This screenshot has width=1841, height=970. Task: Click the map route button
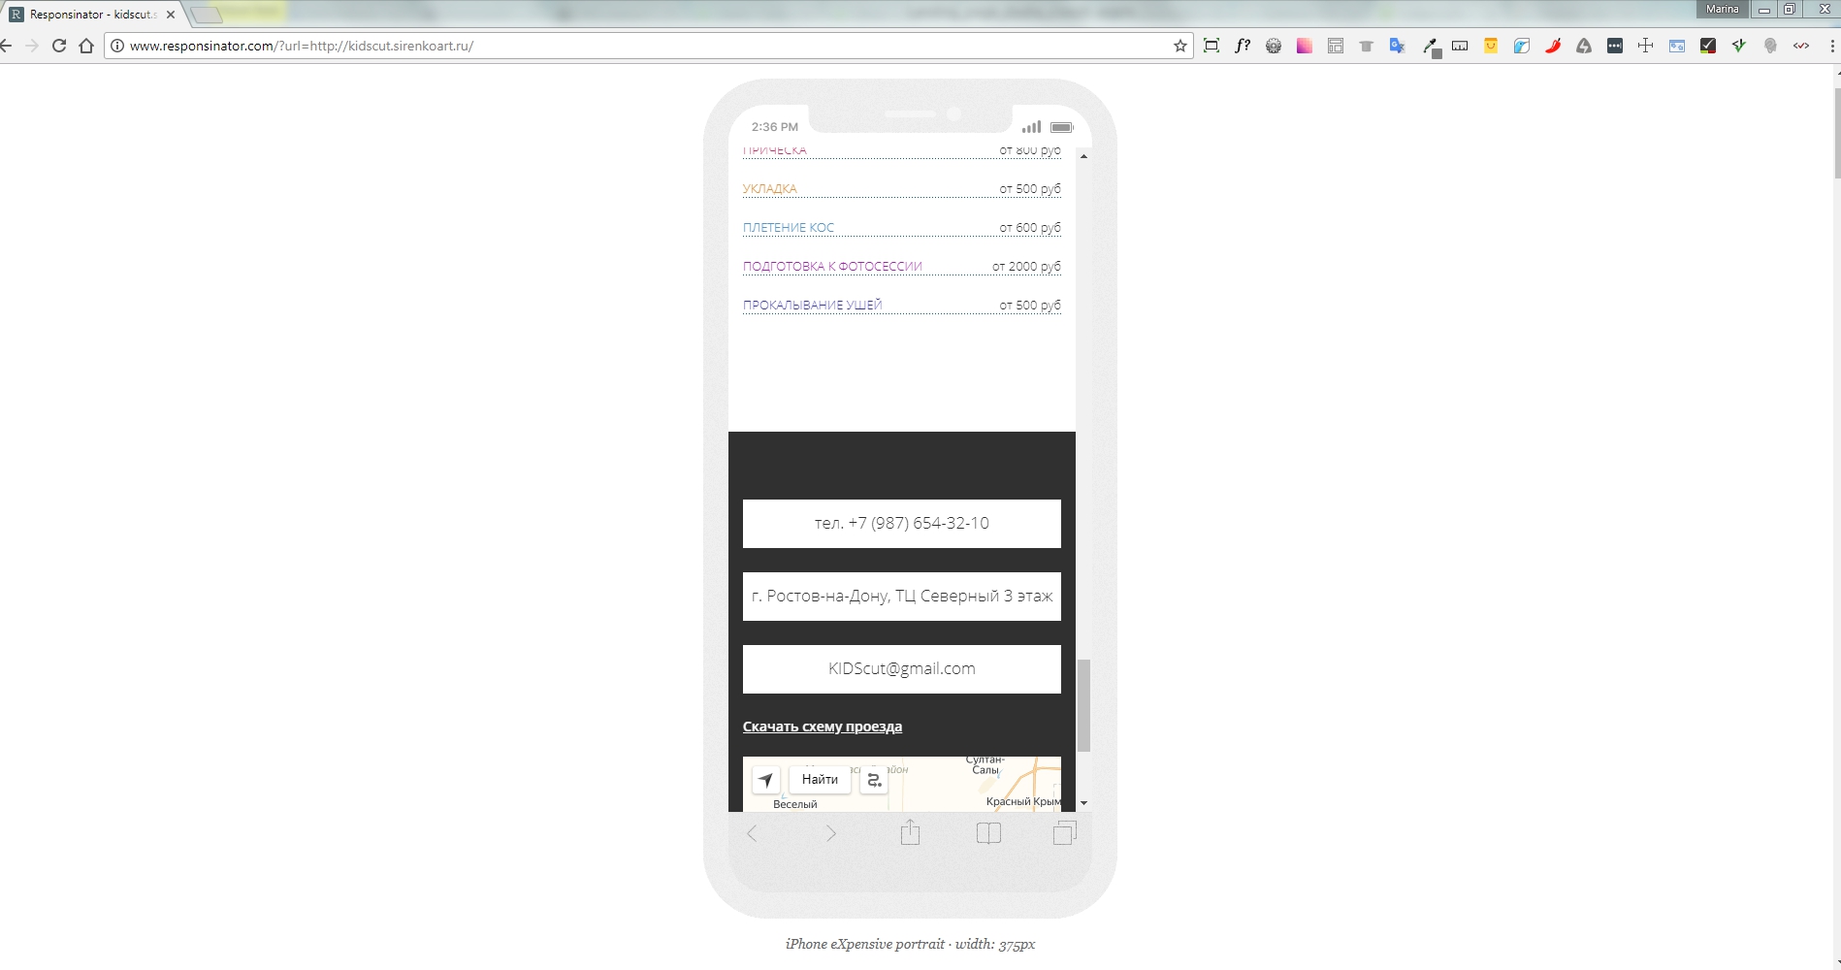[874, 780]
